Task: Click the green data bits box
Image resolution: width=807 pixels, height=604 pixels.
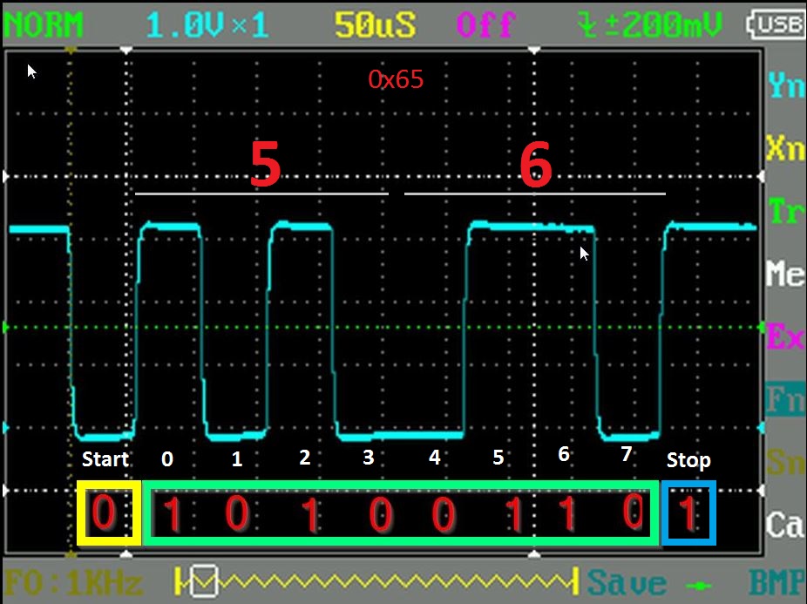Action: coord(401,514)
